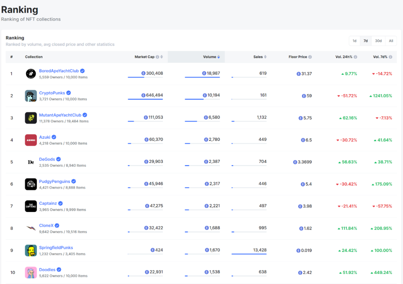Screen dimensions: 403x284
Task: Click the Doodles avatar icon
Action: pos(31,272)
